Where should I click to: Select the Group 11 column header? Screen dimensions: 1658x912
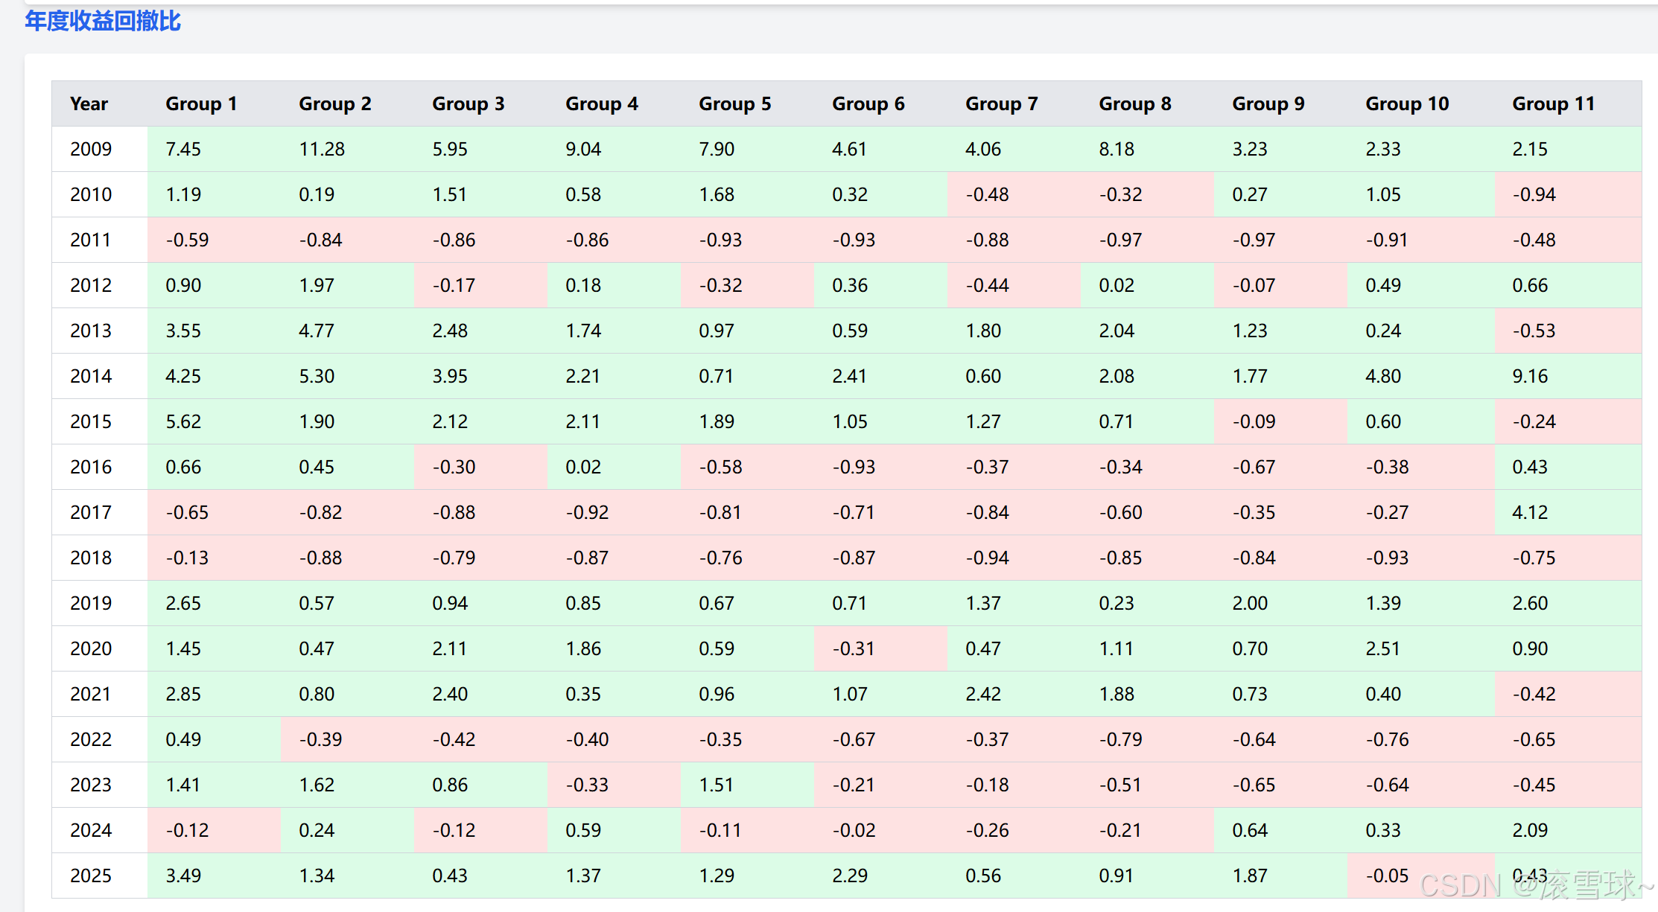[1553, 103]
